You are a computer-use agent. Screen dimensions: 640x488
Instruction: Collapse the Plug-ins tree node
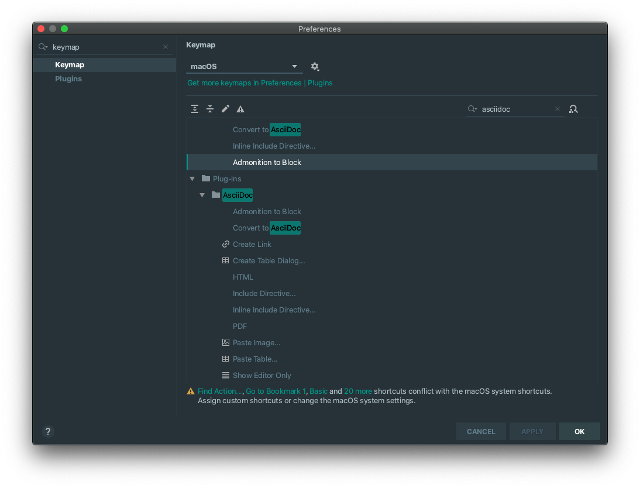click(192, 179)
